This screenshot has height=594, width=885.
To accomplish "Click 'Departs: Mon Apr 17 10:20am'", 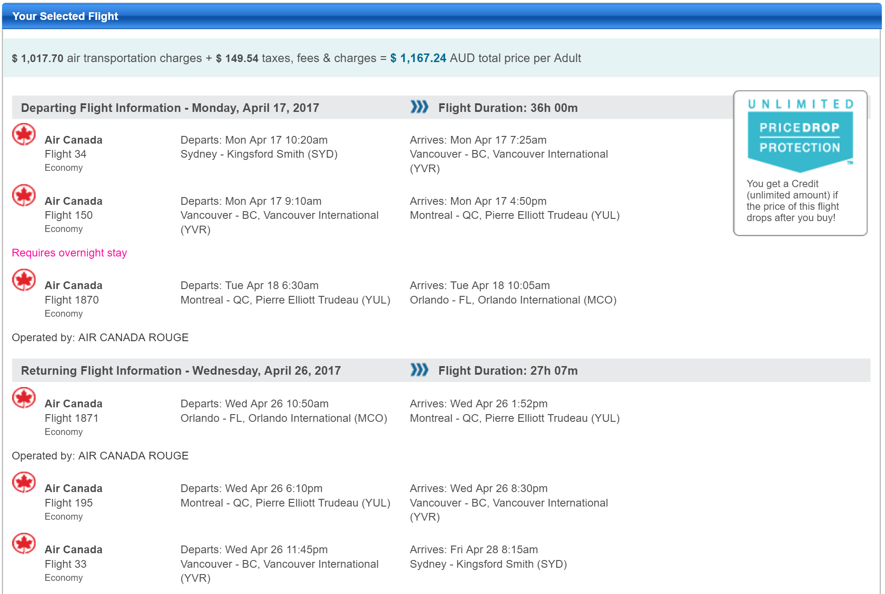I will point(254,140).
